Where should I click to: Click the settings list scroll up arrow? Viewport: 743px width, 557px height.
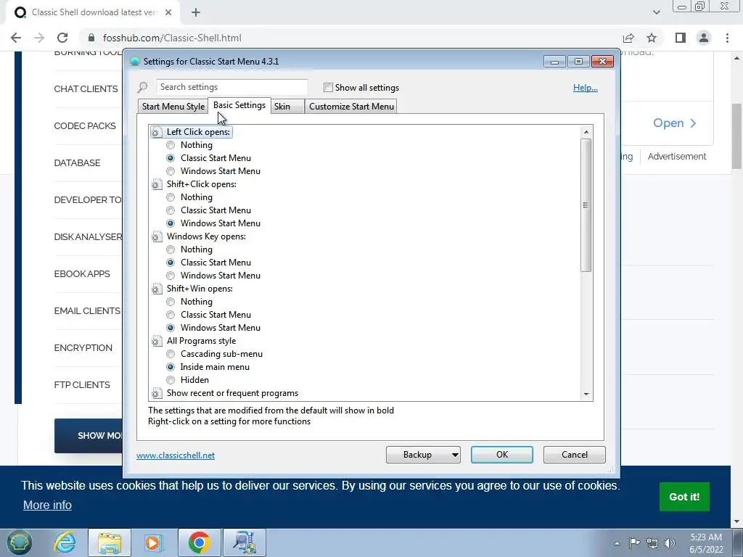click(x=586, y=132)
